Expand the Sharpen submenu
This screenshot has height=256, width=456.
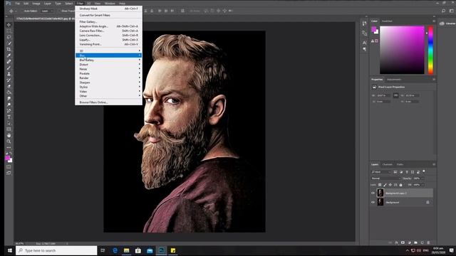(x=108, y=82)
